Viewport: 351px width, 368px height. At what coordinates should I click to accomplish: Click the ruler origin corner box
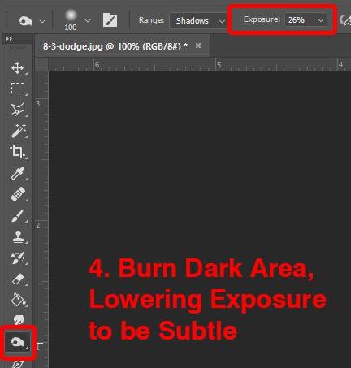click(41, 64)
